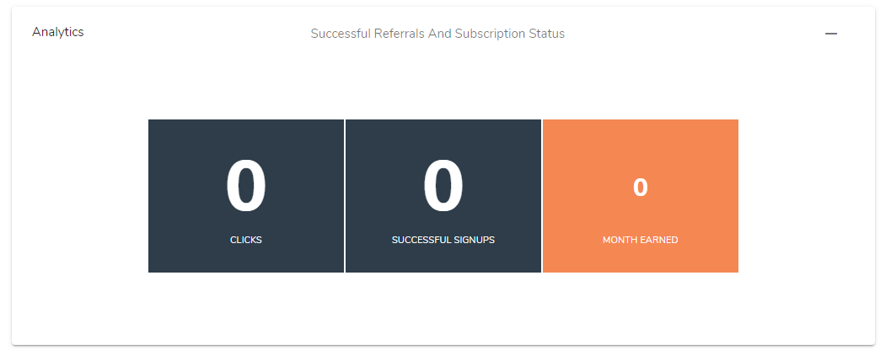Click the words Subscription Status in subtitle

pyautogui.click(x=510, y=34)
